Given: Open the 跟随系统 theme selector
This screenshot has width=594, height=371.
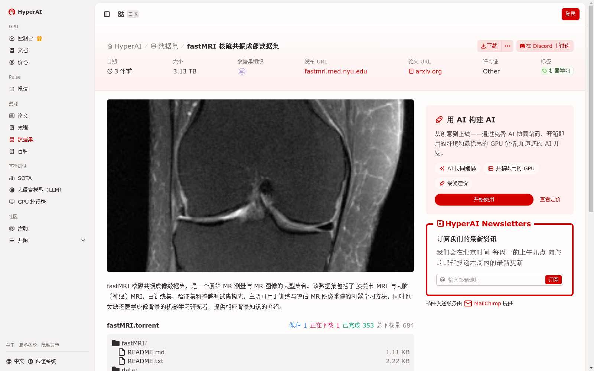Looking at the screenshot, I should click(42, 361).
